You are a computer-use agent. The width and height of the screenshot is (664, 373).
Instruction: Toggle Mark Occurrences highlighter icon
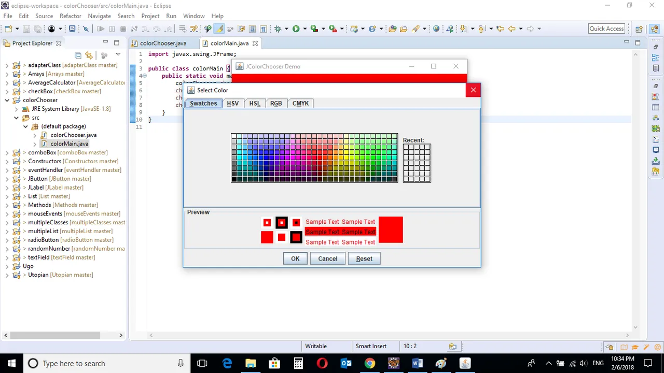pyautogui.click(x=220, y=29)
